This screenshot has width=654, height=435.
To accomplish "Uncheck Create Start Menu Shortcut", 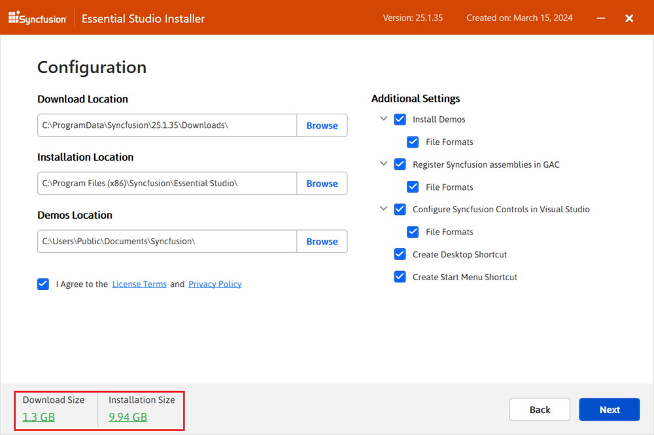I will 400,276.
